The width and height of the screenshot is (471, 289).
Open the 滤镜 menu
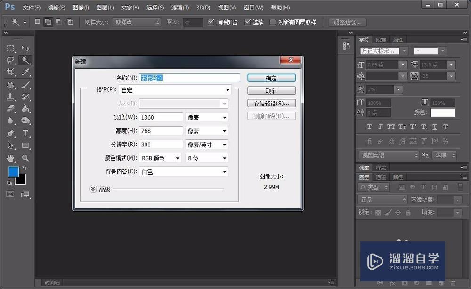(x=179, y=8)
